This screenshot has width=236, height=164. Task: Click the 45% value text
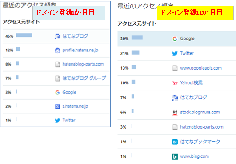(9, 36)
